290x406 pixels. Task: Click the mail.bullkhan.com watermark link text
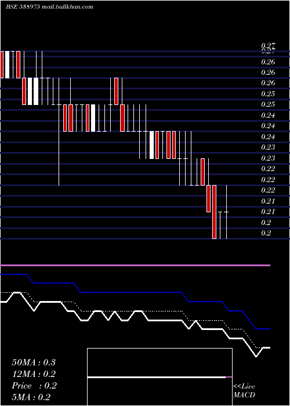coord(67,7)
